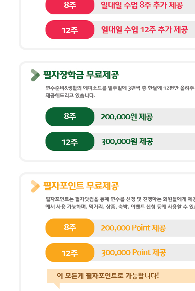Viewport: 195px width, 291px height.
Task: Open the 필자포인트 무료제공 heading
Action: (x=81, y=186)
